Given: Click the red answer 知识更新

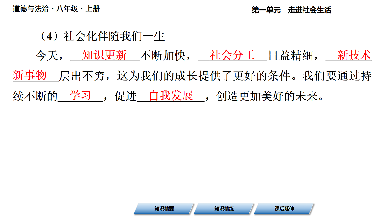Looking at the screenshot, I should [x=105, y=55].
